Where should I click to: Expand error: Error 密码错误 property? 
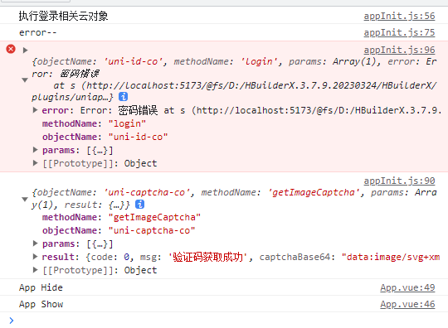[35, 110]
